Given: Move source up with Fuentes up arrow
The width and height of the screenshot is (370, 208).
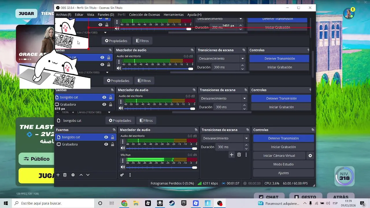Looking at the screenshot, I should pos(81,175).
